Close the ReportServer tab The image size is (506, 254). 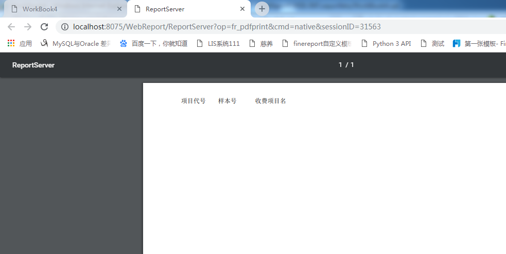click(242, 9)
